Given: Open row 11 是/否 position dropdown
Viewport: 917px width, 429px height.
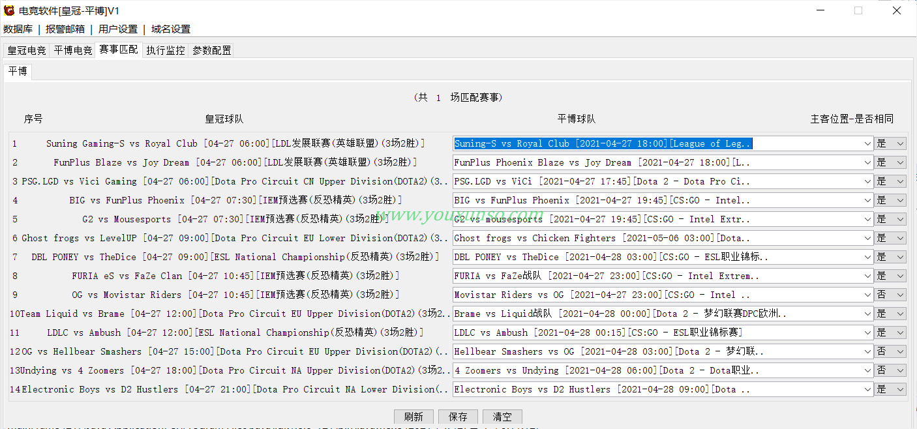Looking at the screenshot, I should 890,333.
